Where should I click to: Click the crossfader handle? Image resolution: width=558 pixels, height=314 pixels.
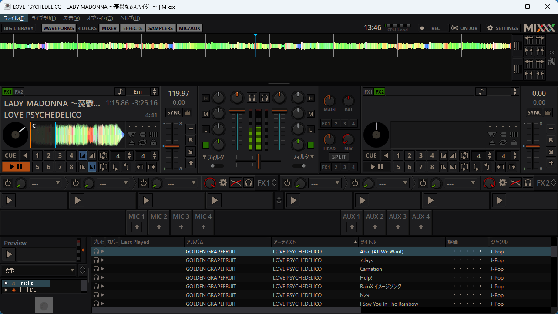(x=258, y=161)
